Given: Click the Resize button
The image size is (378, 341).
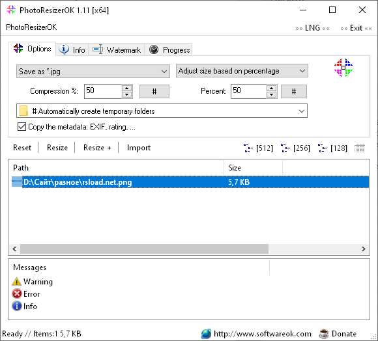Looking at the screenshot, I should click(57, 148).
